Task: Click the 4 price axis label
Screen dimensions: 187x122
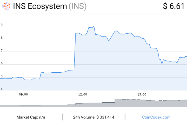Action: coord(2,89)
